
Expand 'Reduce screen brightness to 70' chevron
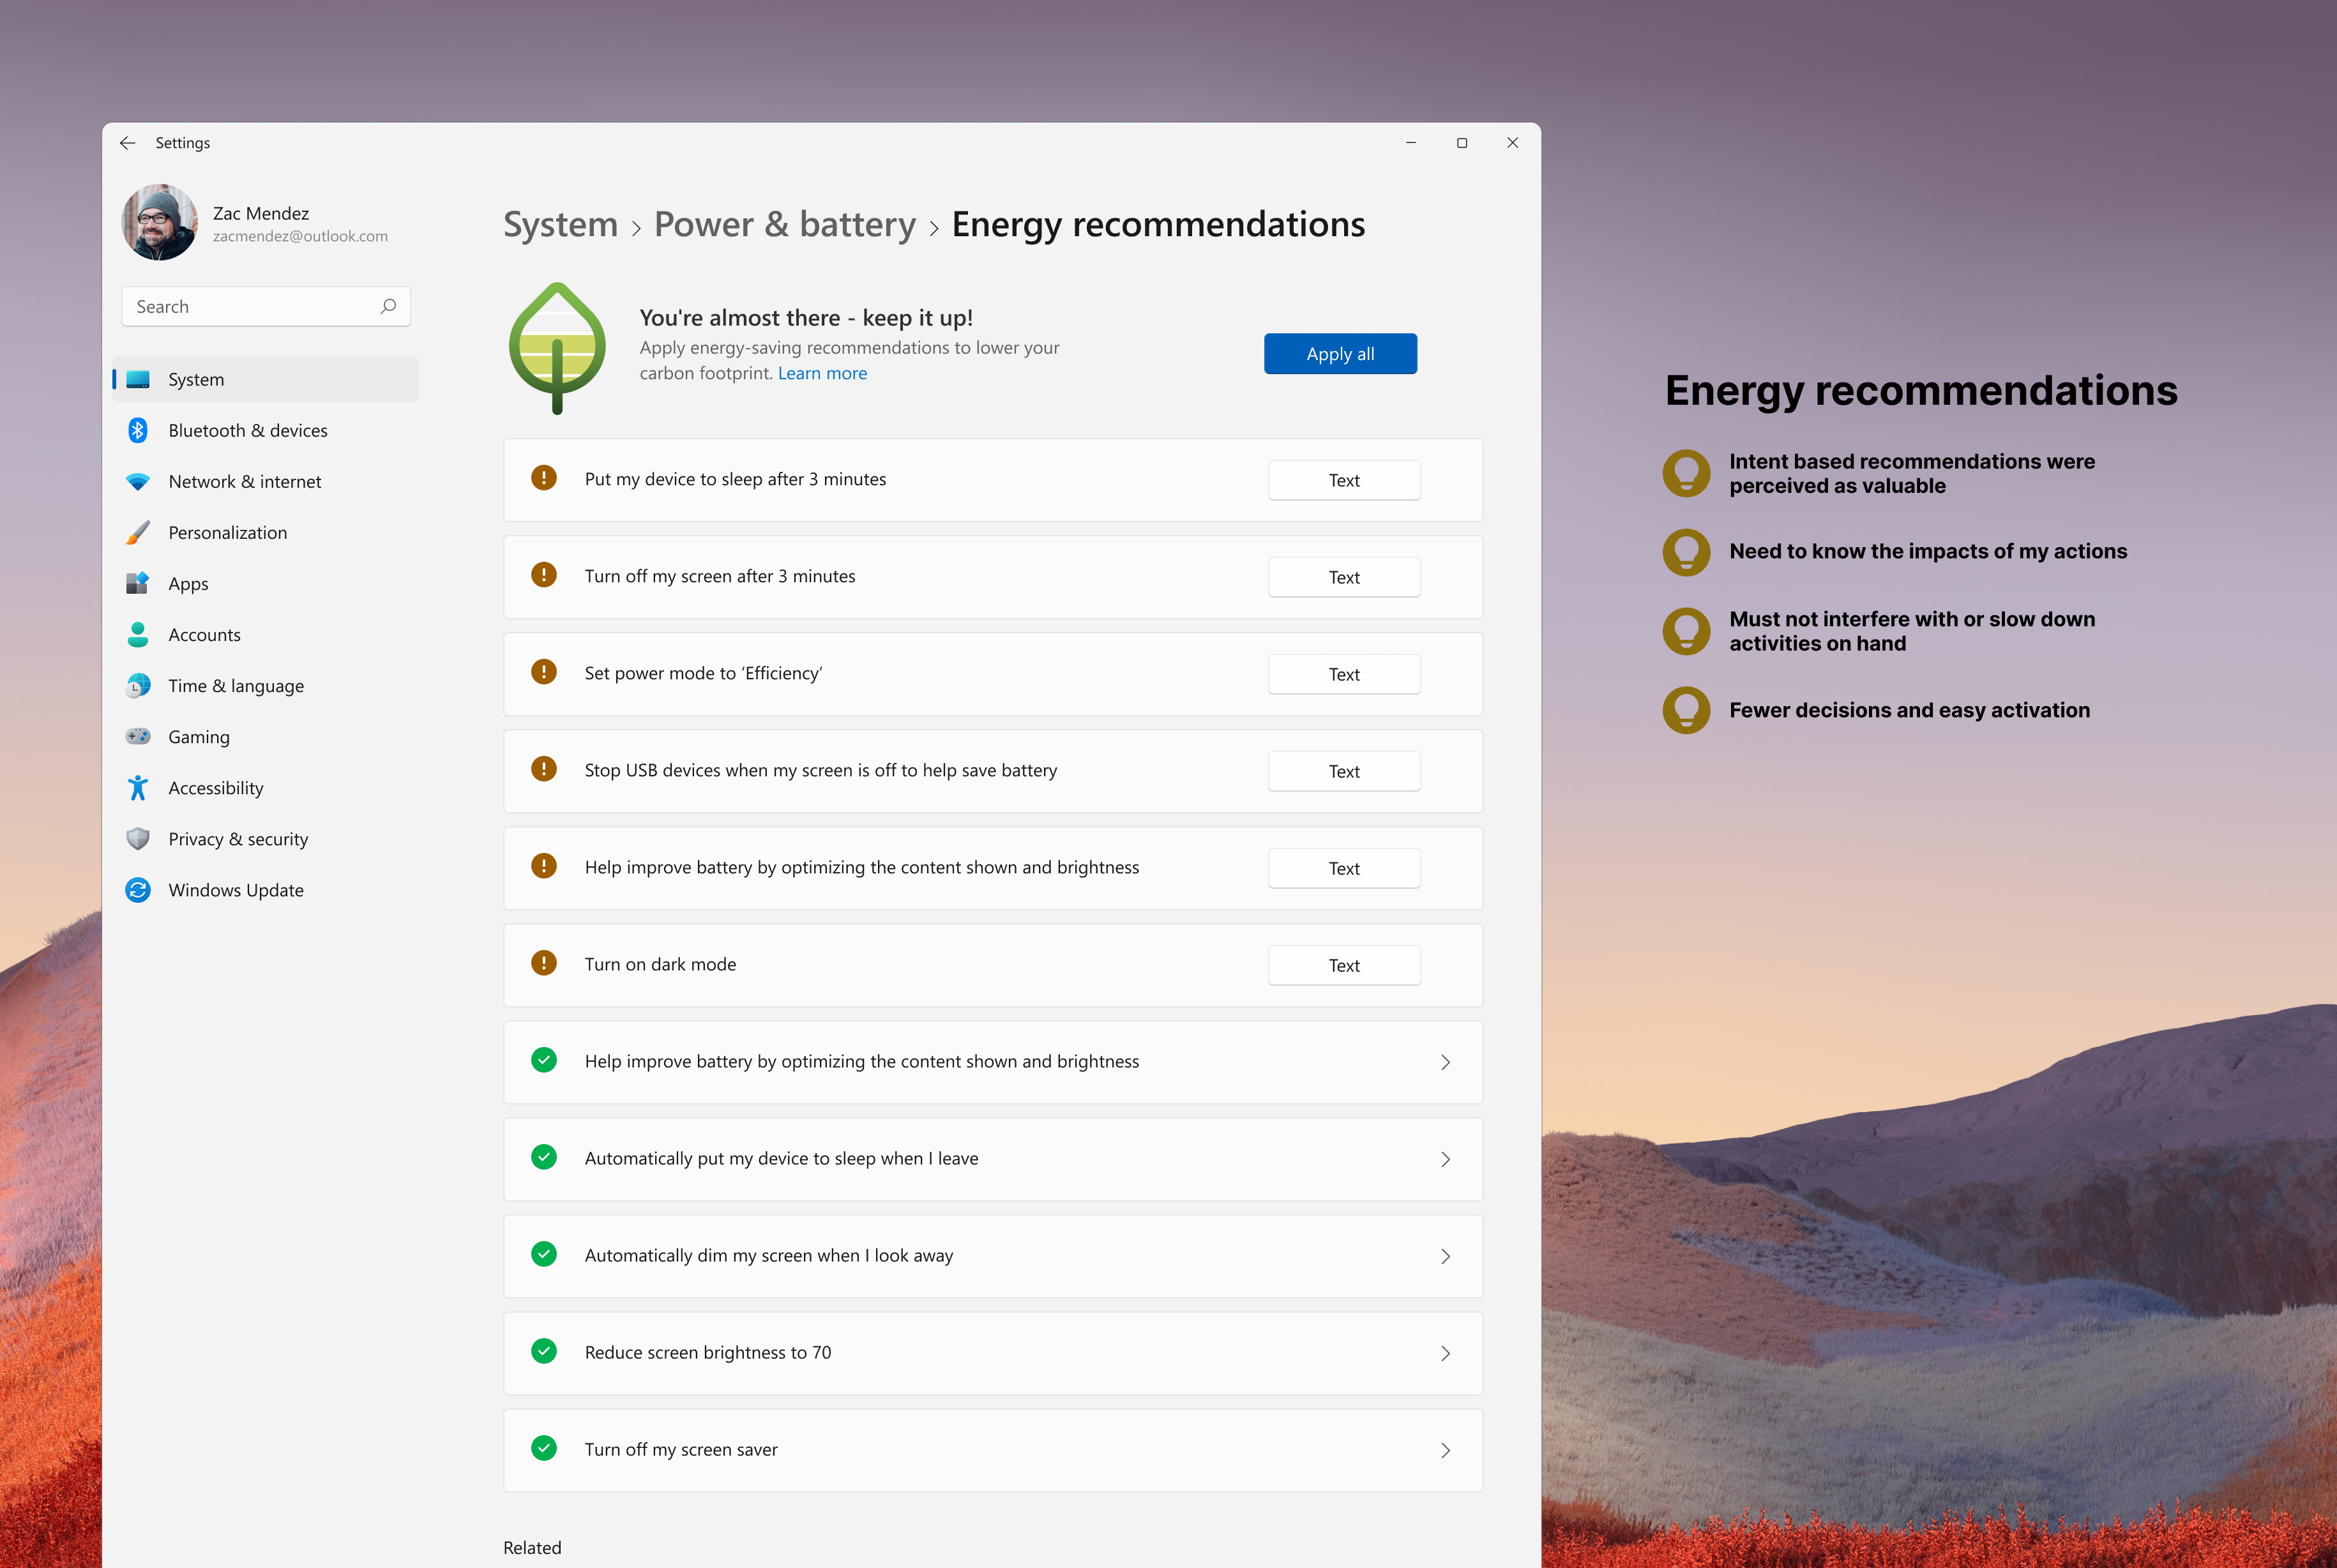[1445, 1353]
